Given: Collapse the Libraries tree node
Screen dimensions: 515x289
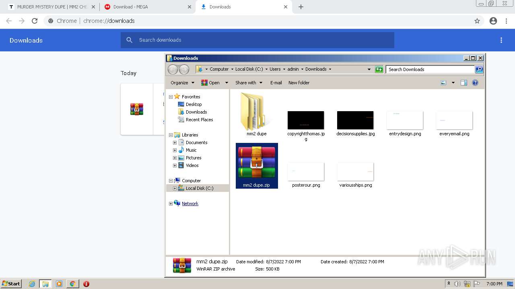Looking at the screenshot, I should [171, 135].
